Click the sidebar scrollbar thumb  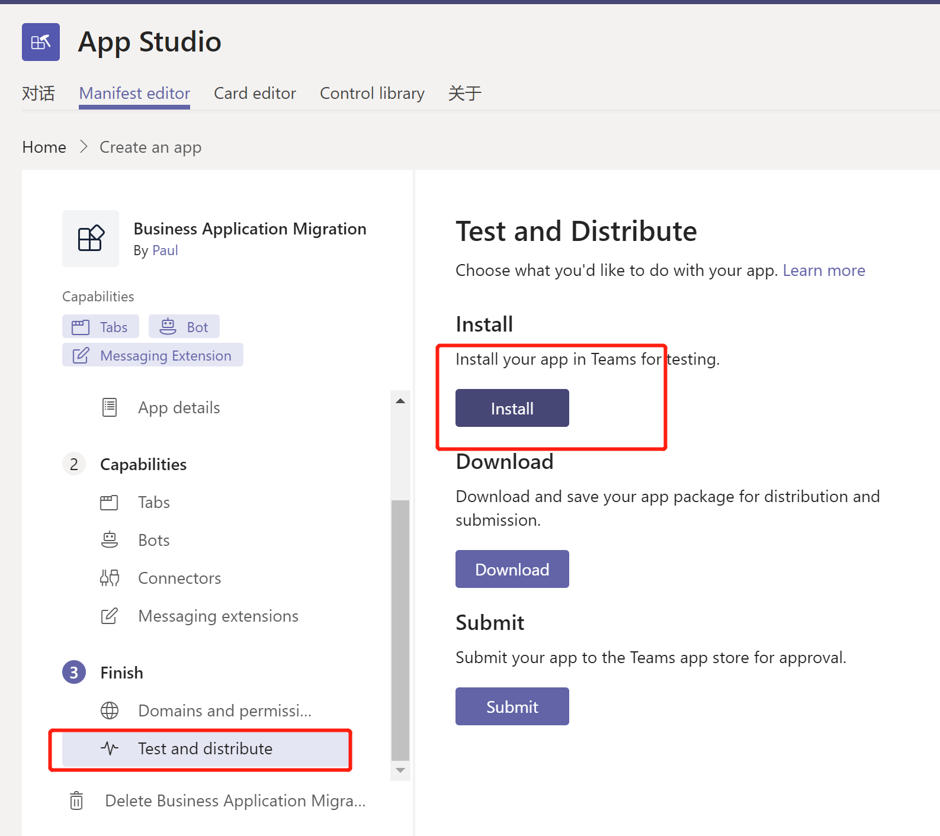(x=400, y=630)
